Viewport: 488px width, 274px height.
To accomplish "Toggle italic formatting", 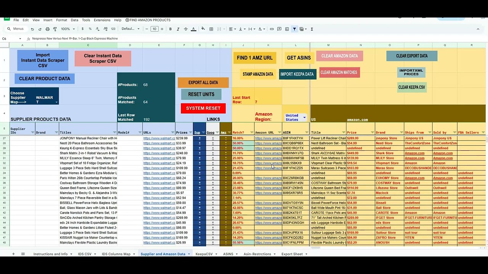I will coord(178,29).
